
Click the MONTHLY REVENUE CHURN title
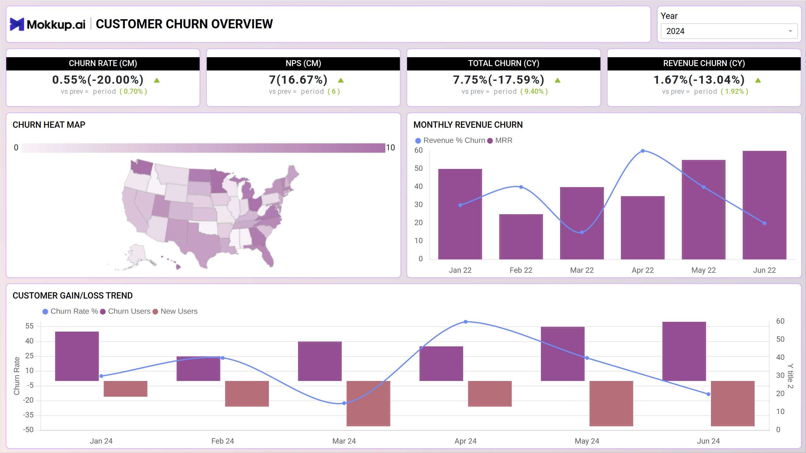click(468, 125)
